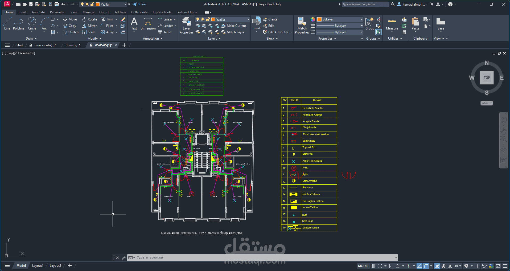Viewport: 510px width, 271px height.
Task: Toggle object snap tracking in status bar
Action: coord(419,266)
